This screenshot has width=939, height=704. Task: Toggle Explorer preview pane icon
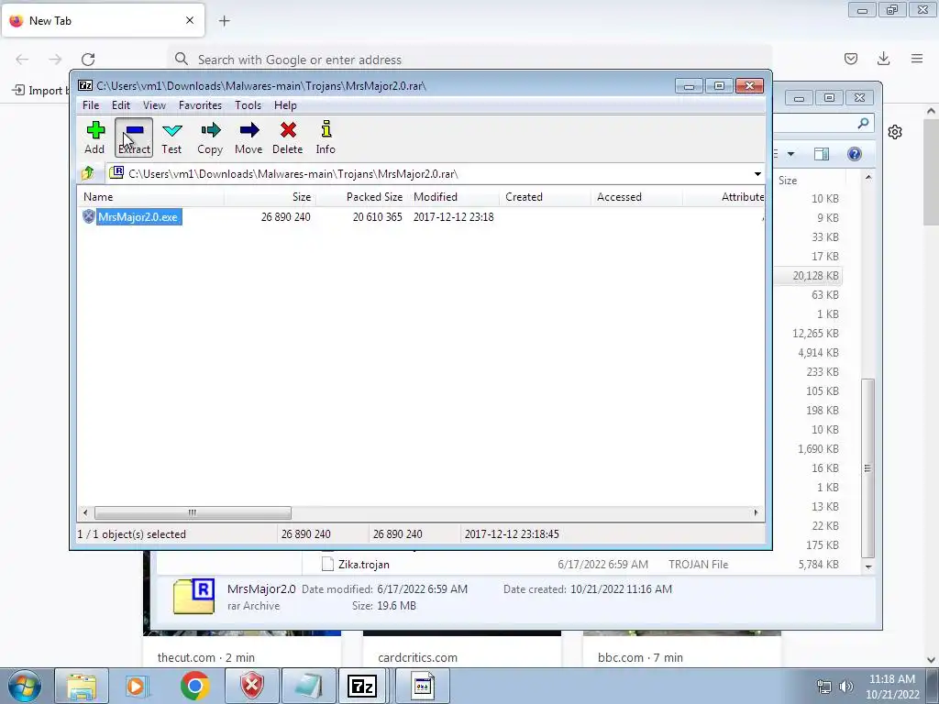pyautogui.click(x=822, y=154)
